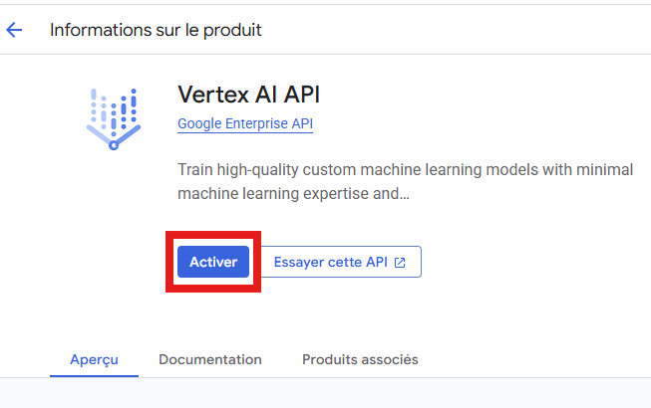651x408 pixels.
Task: Click the circle node at the logo's bottom
Action: (114, 145)
